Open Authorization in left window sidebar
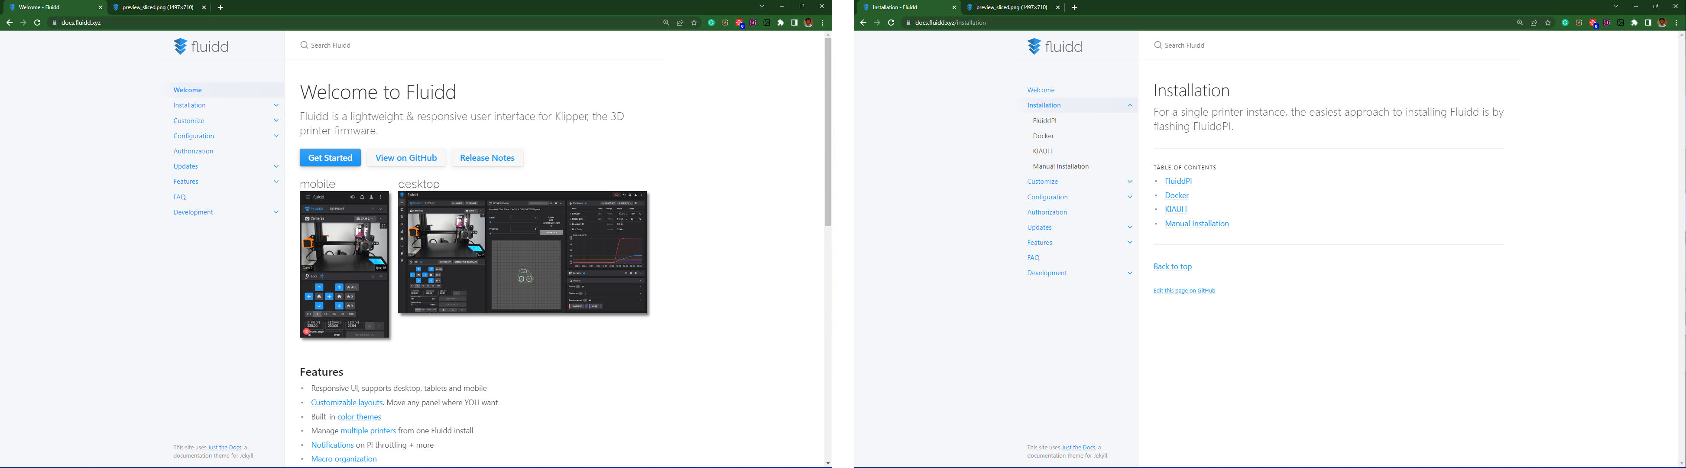 pyautogui.click(x=193, y=151)
